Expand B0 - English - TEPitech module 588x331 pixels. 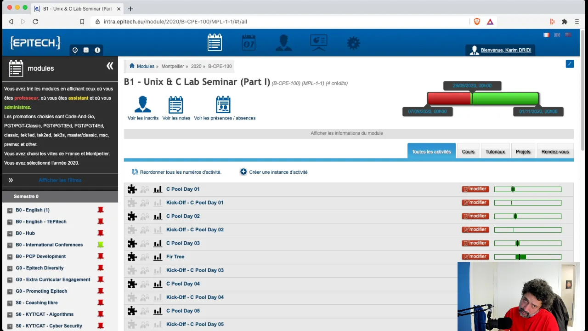tap(10, 222)
